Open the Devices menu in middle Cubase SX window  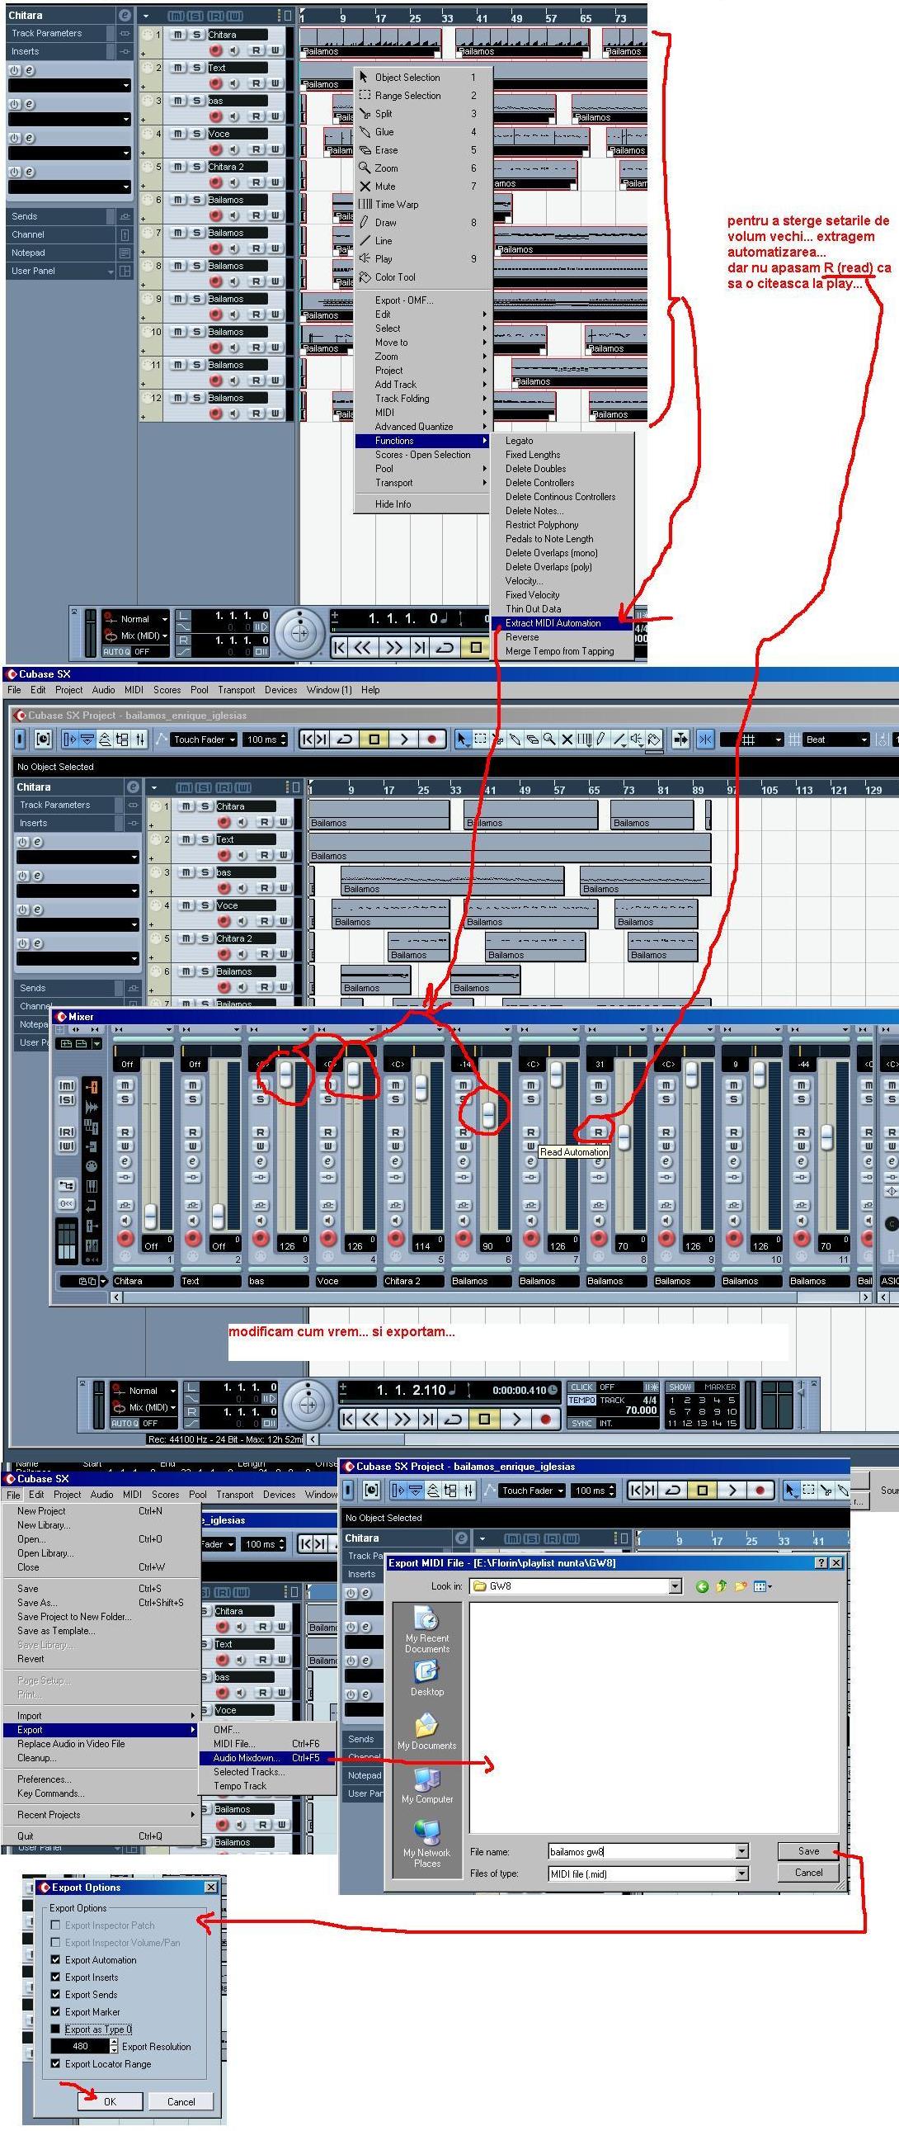280,690
